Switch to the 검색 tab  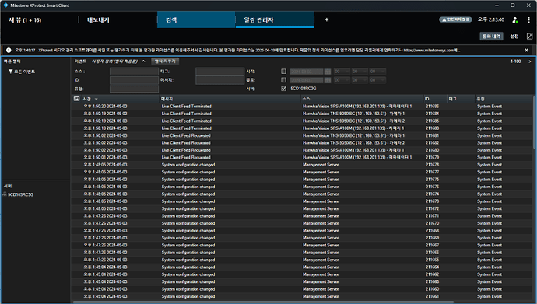(196, 20)
